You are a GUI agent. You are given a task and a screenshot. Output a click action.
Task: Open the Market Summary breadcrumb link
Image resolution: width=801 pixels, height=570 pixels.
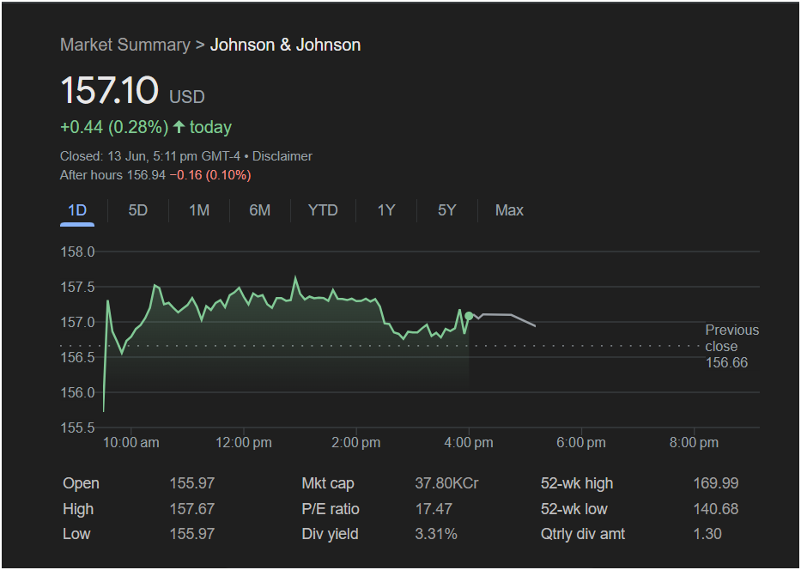[x=125, y=45]
